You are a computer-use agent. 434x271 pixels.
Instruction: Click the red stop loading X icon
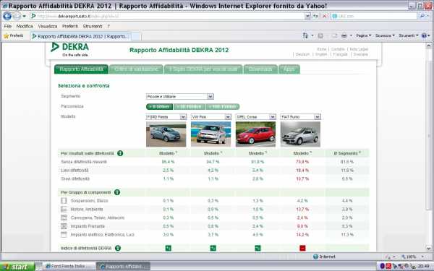pyautogui.click(x=324, y=16)
